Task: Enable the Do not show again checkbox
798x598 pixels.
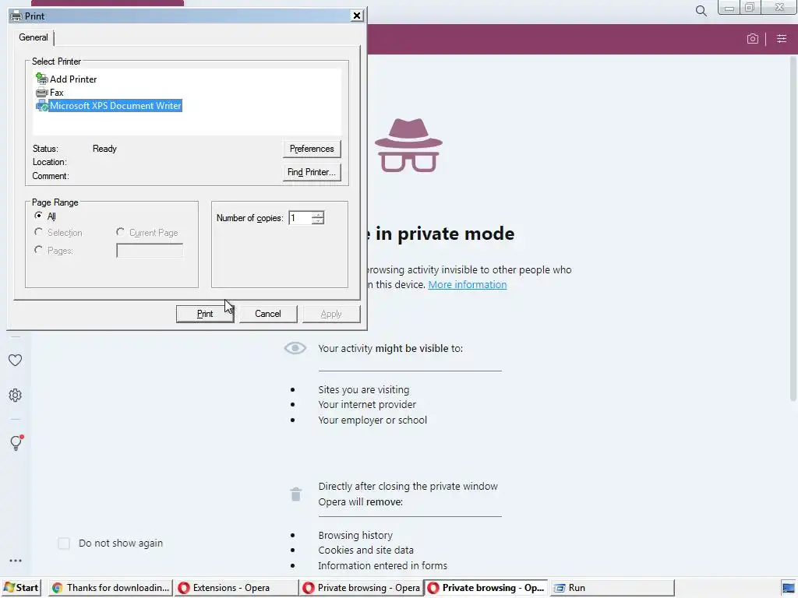Action: (x=64, y=543)
